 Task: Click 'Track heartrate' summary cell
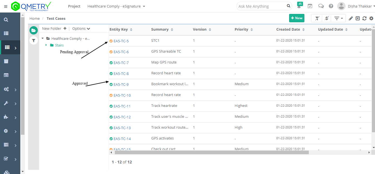(164, 106)
